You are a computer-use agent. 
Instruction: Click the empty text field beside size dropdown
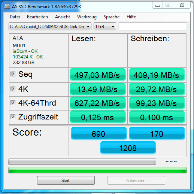tap(152, 27)
